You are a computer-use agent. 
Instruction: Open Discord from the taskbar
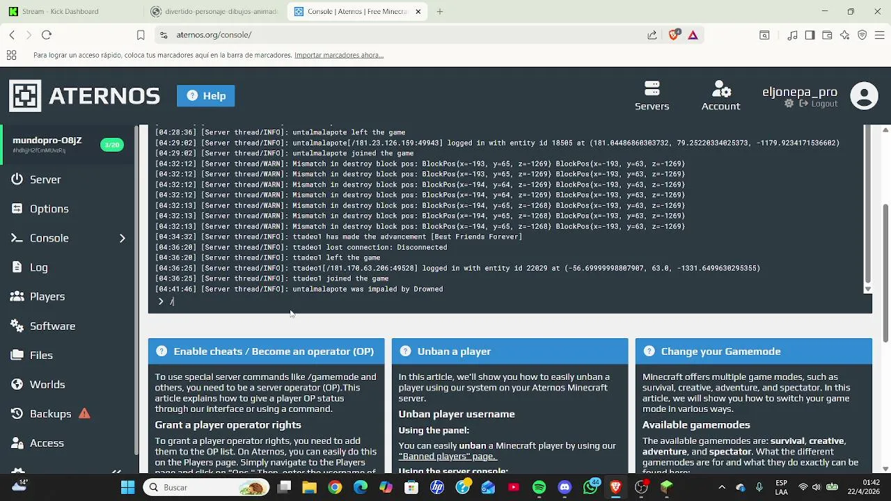tap(565, 487)
